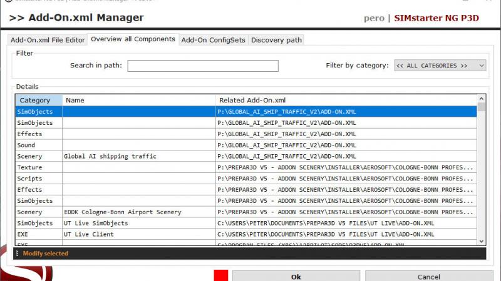This screenshot has height=281, width=501.
Task: Select the Texture category row
Action: pyautogui.click(x=246, y=167)
